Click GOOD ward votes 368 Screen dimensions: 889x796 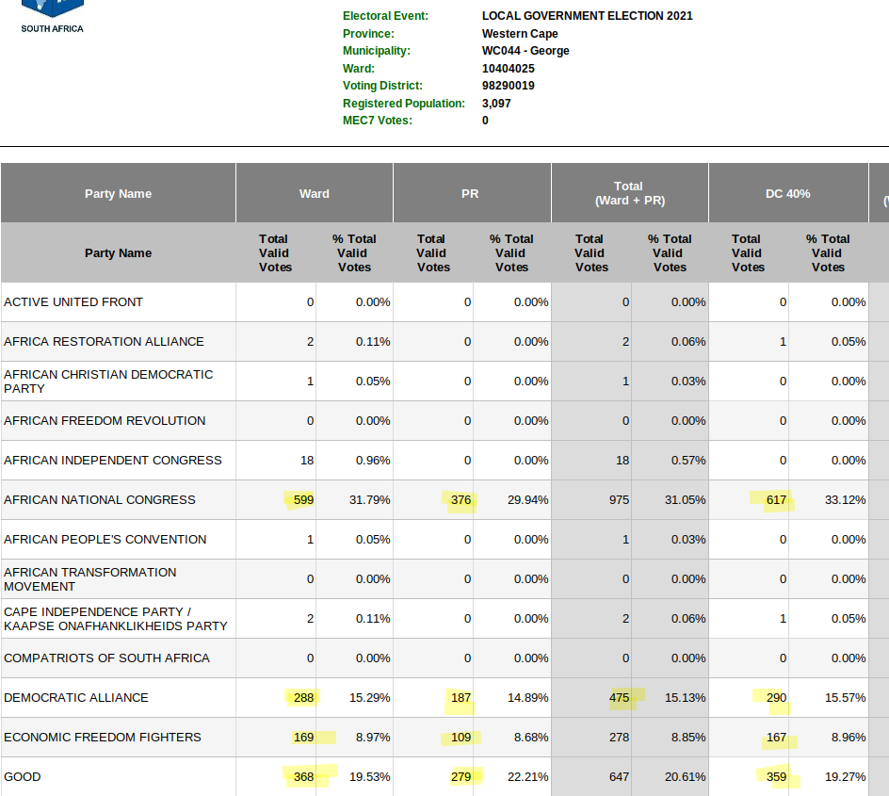[303, 777]
